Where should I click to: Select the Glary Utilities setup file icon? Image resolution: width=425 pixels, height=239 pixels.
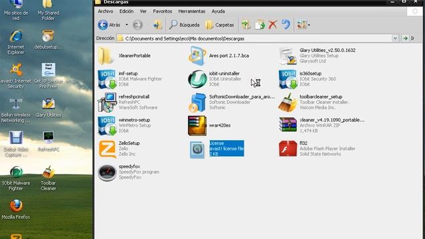point(288,56)
